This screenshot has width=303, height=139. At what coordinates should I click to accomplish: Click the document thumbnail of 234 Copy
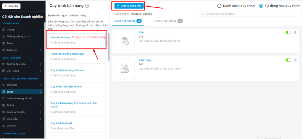click(x=125, y=69)
